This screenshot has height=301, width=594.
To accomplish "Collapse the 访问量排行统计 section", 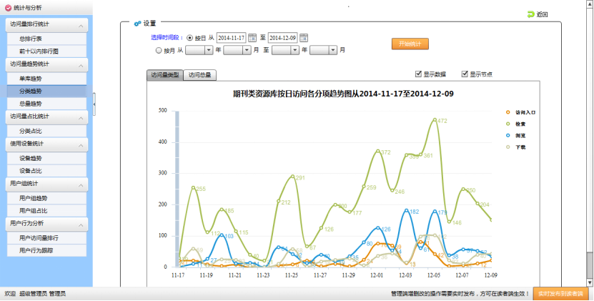I will tap(81, 25).
